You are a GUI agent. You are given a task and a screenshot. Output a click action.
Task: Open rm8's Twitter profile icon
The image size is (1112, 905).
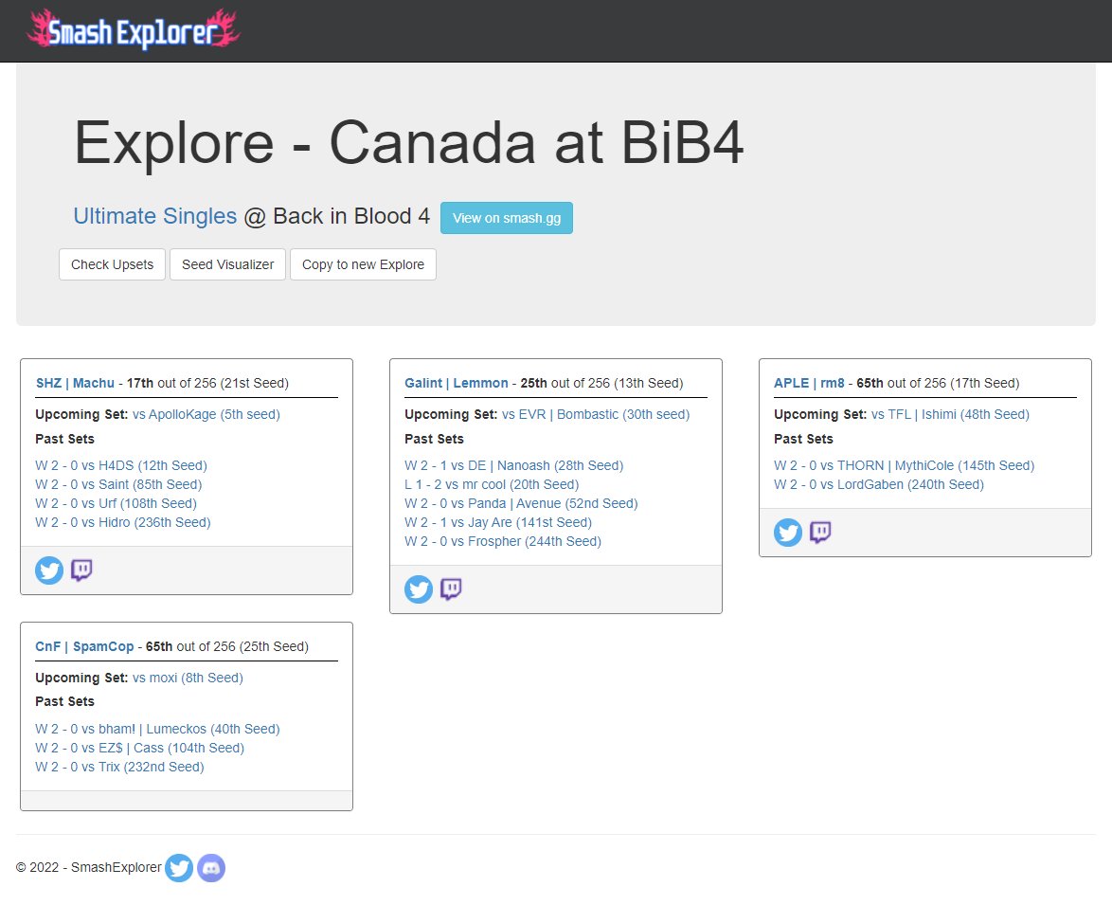(x=787, y=533)
